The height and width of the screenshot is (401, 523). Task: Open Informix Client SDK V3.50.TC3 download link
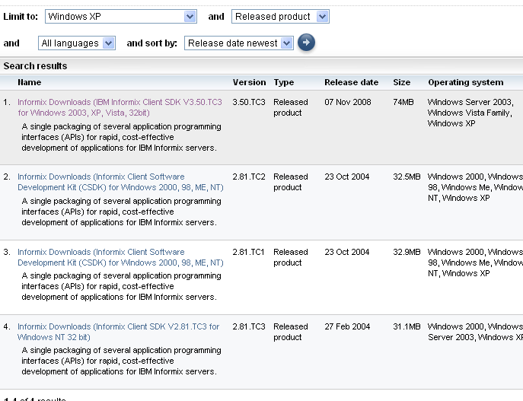pos(120,107)
